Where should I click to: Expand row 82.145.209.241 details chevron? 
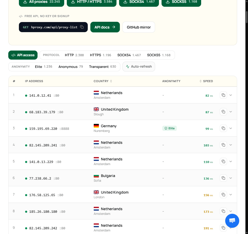[231, 145]
